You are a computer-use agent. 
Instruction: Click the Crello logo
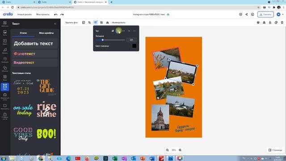[8, 14]
